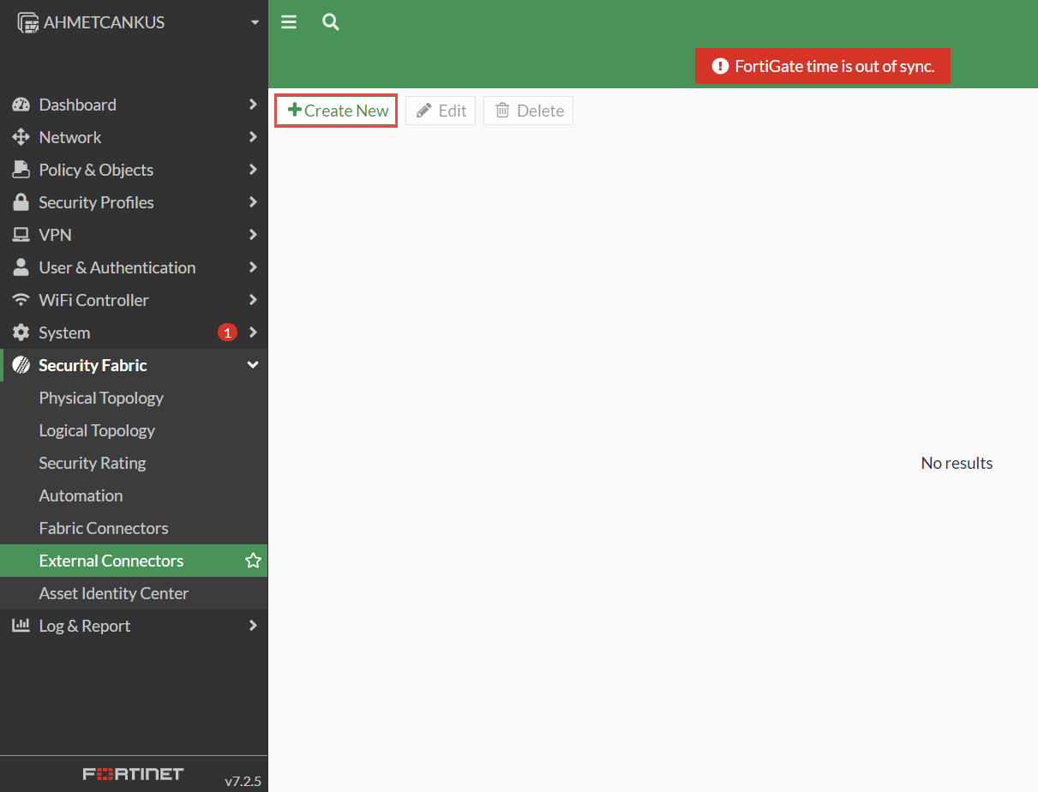
Task: Click the WiFi Controller signal icon
Action: pos(21,300)
